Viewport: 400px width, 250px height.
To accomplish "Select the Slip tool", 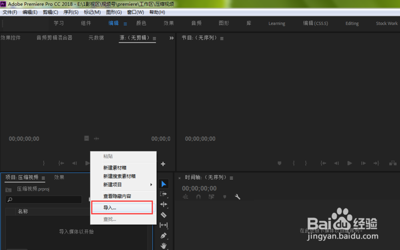I will (164, 225).
